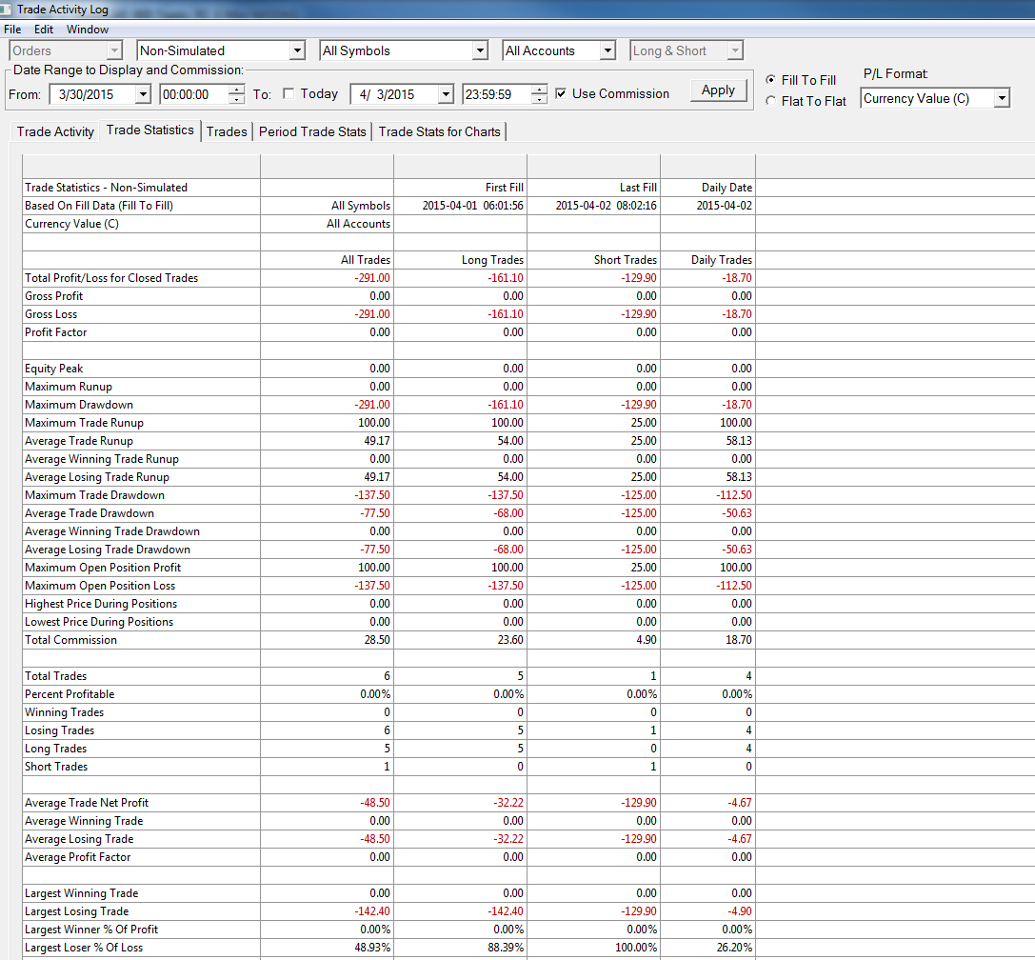Open the Edit menu
1035x960 pixels.
[44, 30]
